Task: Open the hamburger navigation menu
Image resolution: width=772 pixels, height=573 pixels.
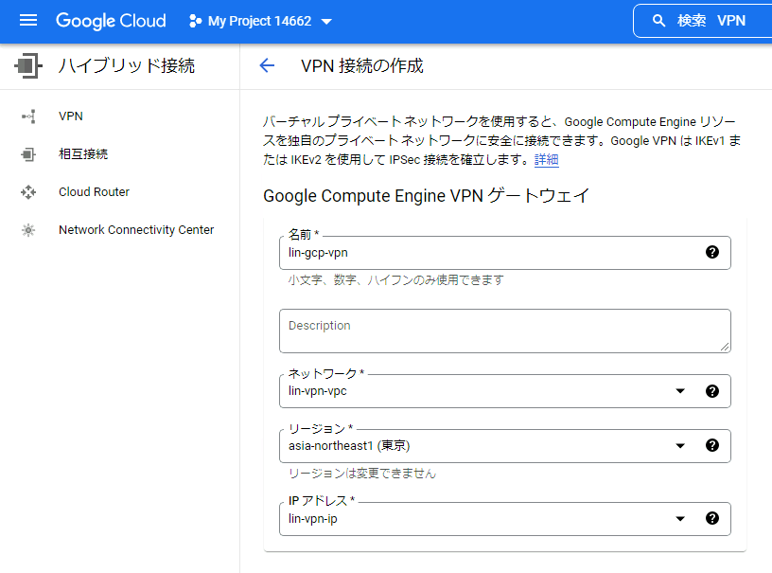Action: click(x=28, y=21)
